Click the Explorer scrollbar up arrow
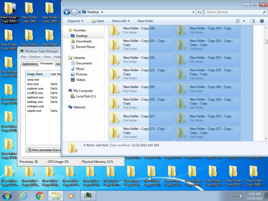268x201 pixels. click(x=266, y=27)
